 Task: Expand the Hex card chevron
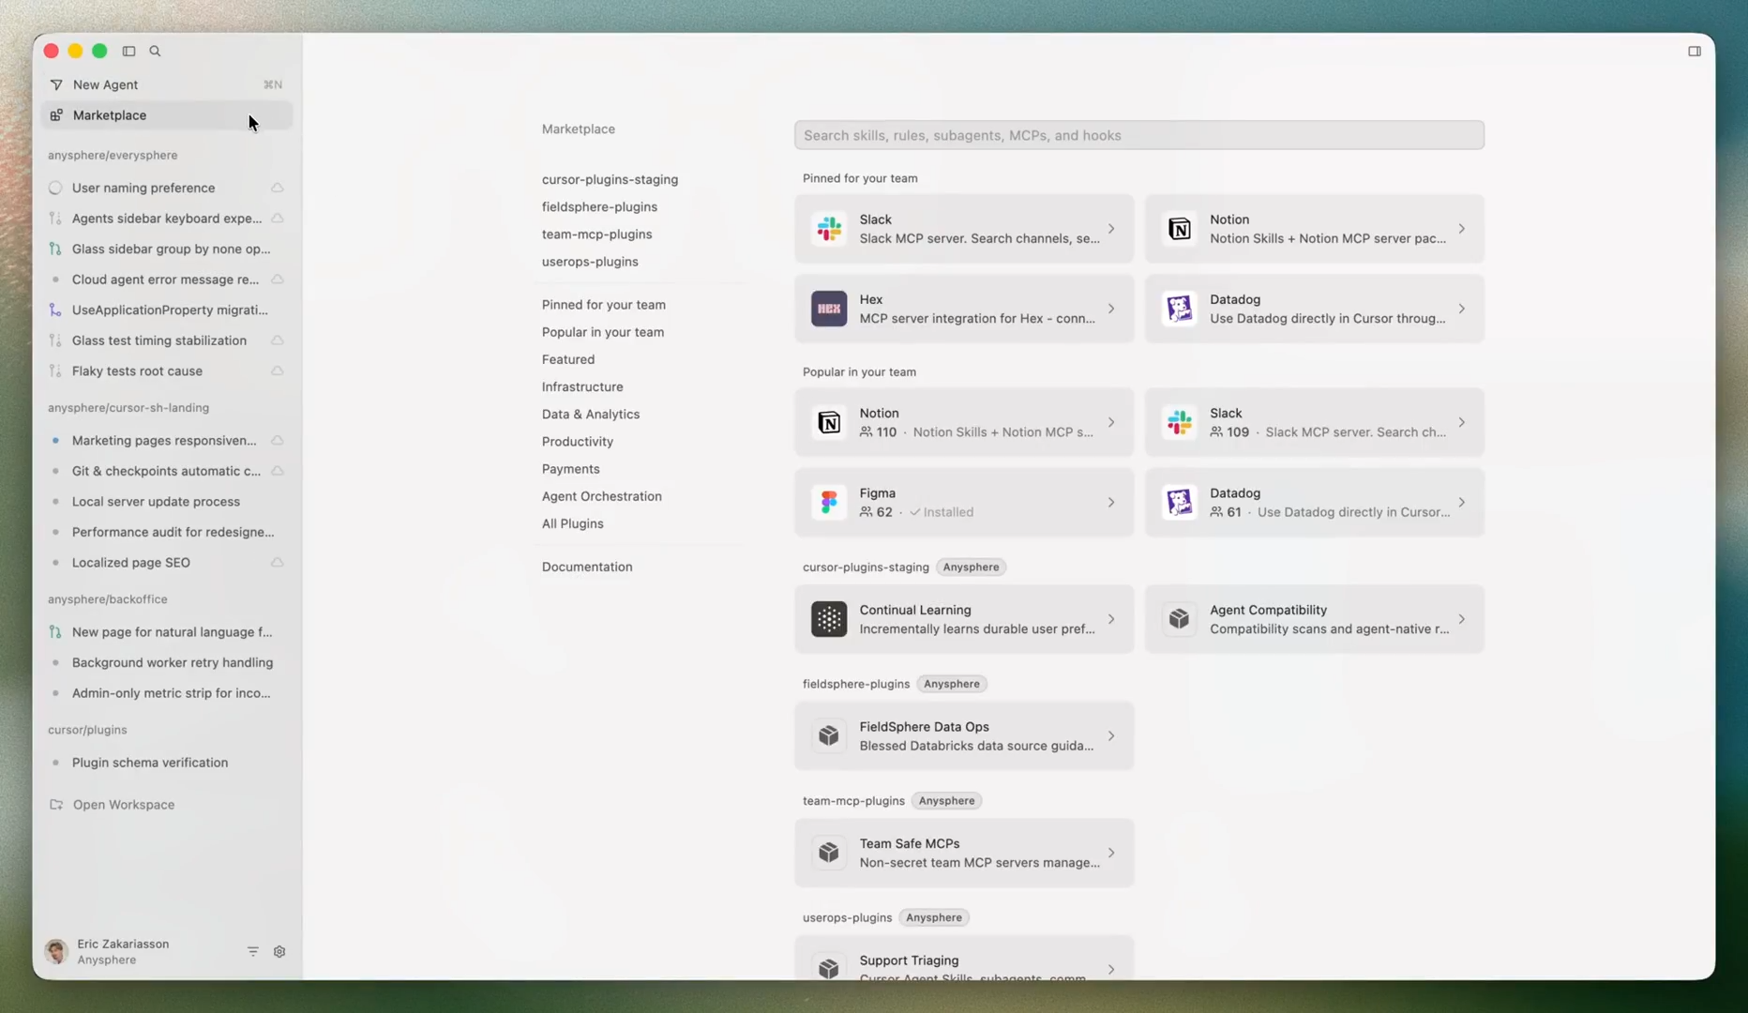point(1111,309)
